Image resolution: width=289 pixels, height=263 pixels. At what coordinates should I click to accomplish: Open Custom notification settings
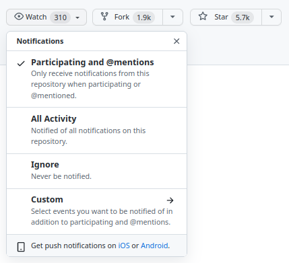point(97,212)
